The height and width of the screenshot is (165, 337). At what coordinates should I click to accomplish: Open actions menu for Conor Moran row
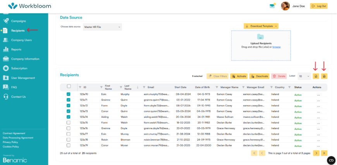pos(318,146)
